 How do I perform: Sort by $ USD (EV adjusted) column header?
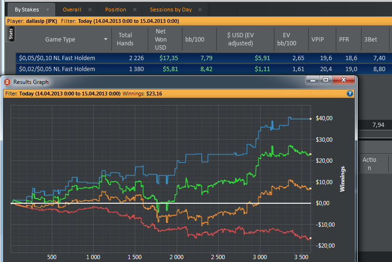coord(241,39)
